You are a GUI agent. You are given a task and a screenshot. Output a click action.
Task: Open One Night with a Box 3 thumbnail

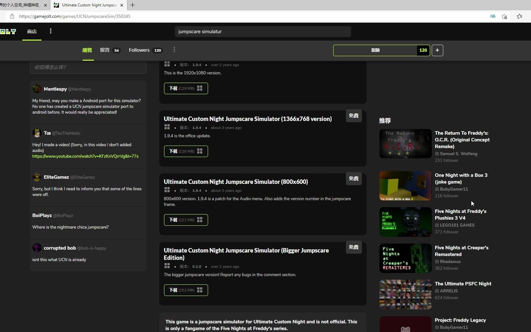[x=405, y=186]
